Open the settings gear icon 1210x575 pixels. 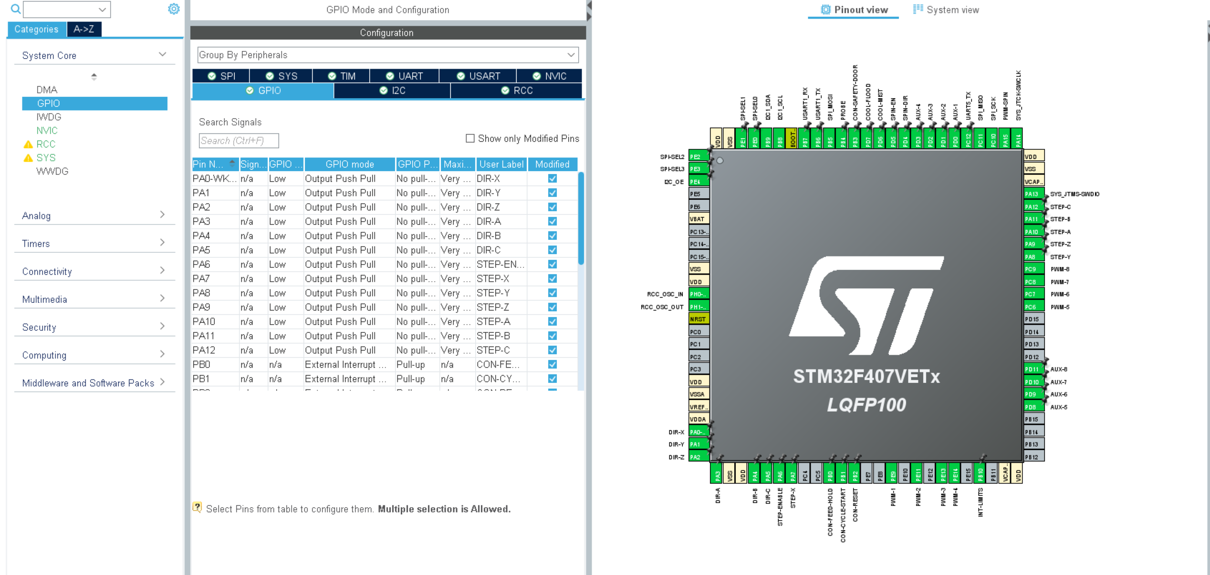point(174,9)
